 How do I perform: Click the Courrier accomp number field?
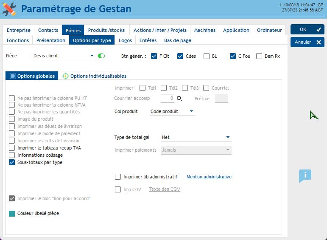click(x=167, y=99)
